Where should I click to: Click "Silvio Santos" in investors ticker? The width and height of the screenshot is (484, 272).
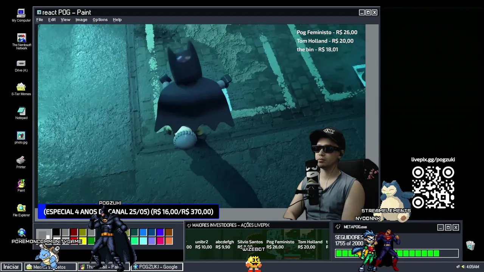point(250,242)
